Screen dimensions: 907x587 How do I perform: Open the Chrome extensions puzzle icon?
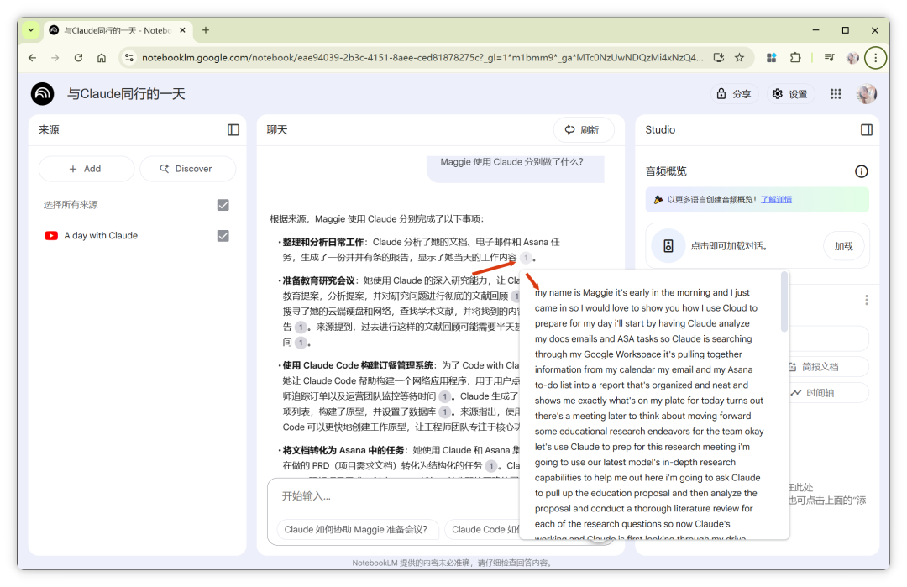point(795,57)
